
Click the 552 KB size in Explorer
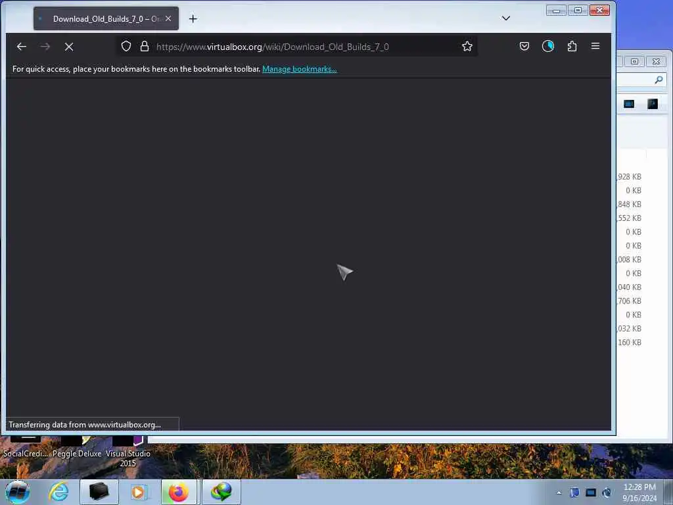coord(629,218)
